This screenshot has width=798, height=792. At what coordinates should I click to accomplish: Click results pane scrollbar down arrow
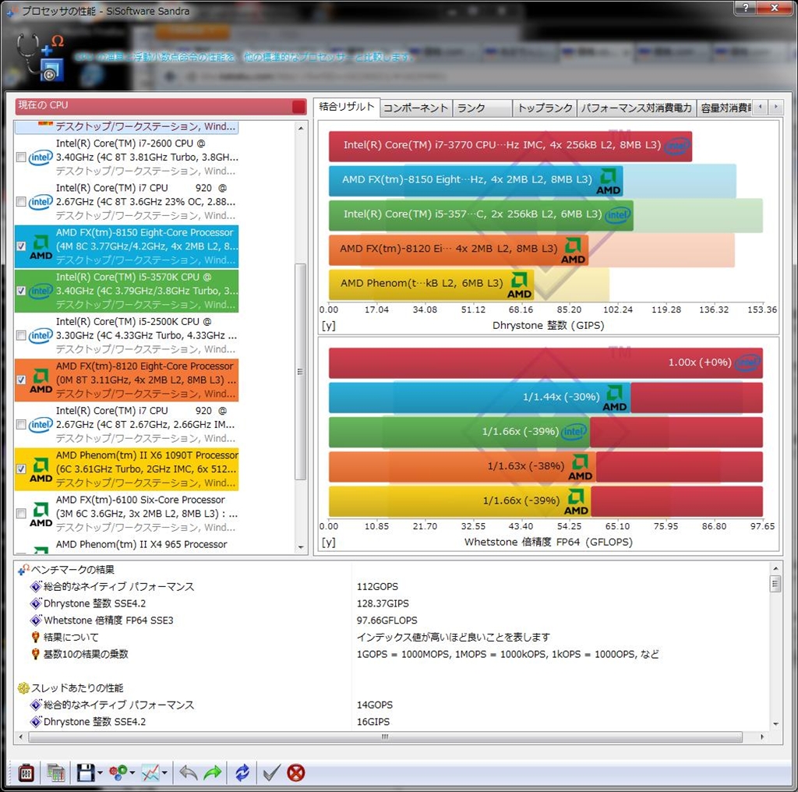[775, 723]
